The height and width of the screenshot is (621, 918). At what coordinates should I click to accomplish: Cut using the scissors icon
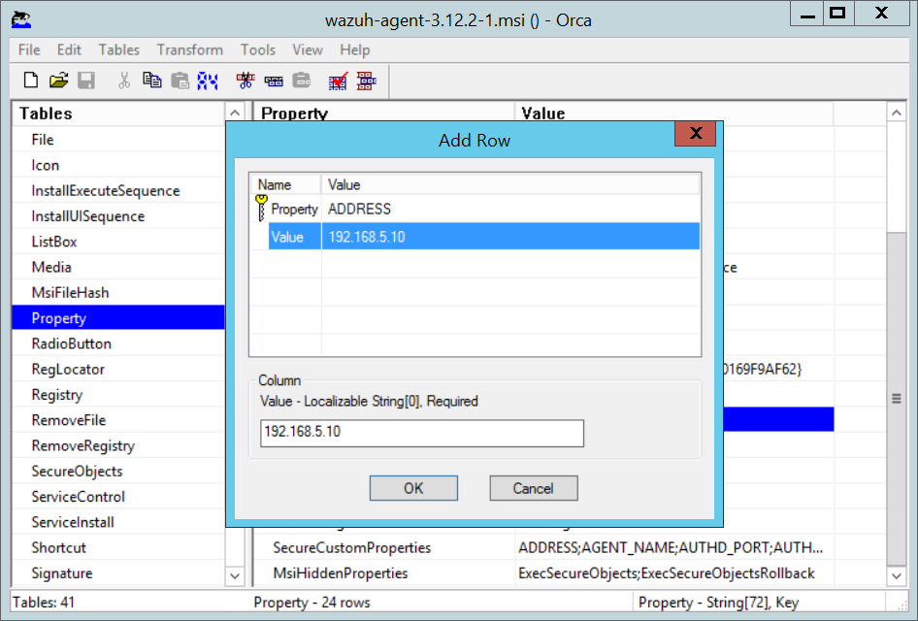(124, 81)
